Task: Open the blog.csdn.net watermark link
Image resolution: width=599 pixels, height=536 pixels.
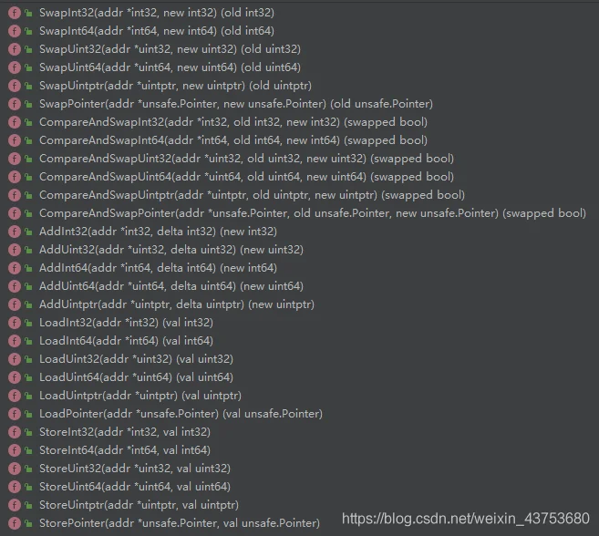Action: pyautogui.click(x=466, y=519)
